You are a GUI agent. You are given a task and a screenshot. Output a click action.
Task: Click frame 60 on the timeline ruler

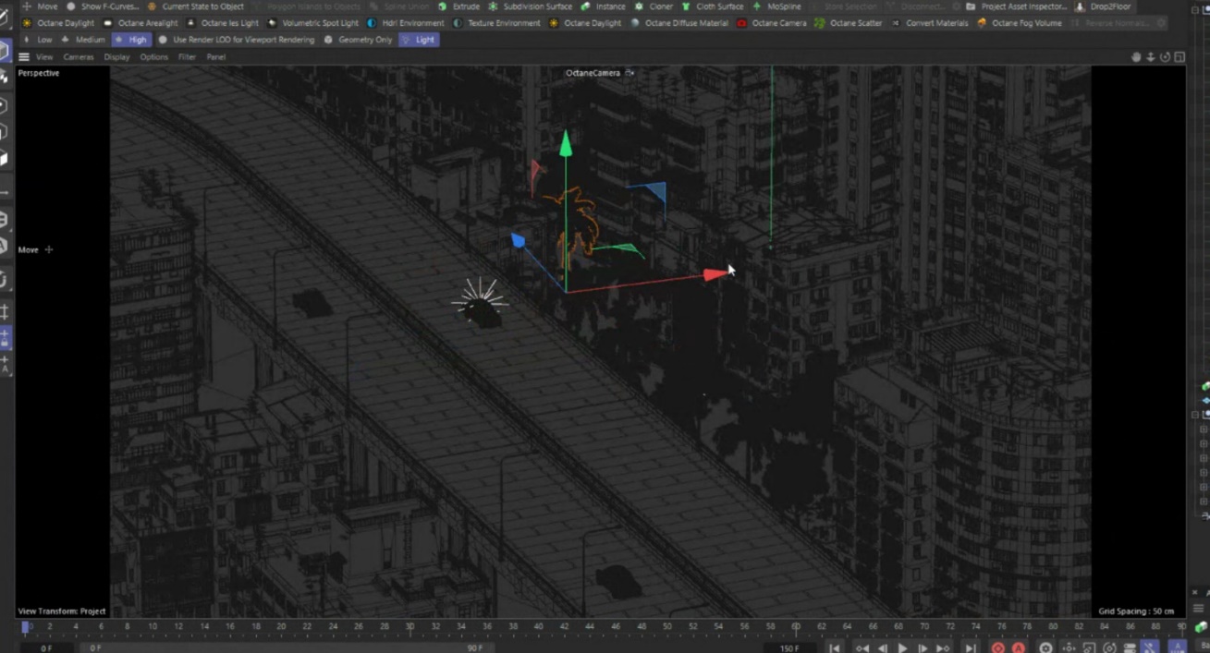click(x=796, y=628)
